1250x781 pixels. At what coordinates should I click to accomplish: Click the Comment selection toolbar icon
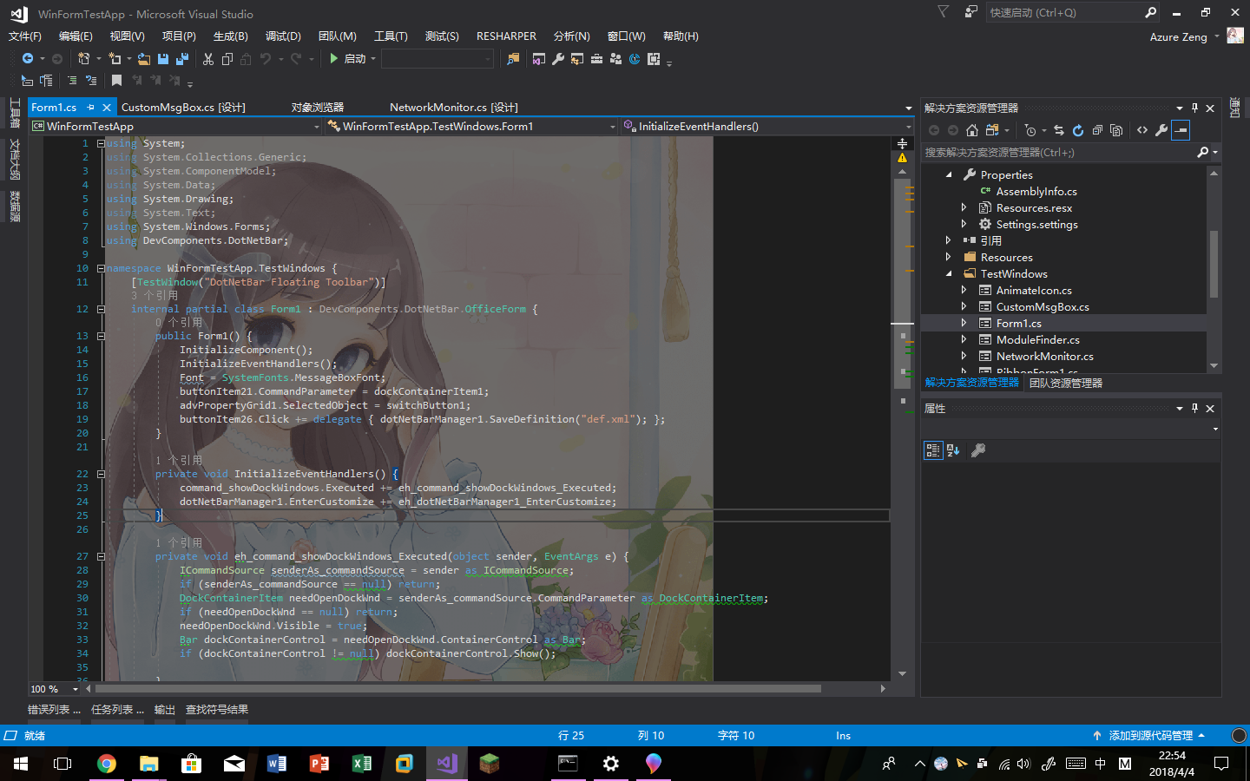(72, 81)
